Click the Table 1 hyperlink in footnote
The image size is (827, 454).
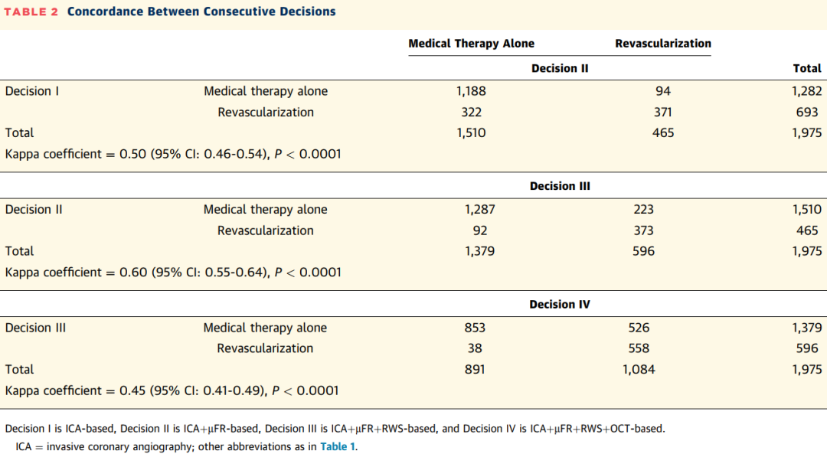tap(337, 446)
